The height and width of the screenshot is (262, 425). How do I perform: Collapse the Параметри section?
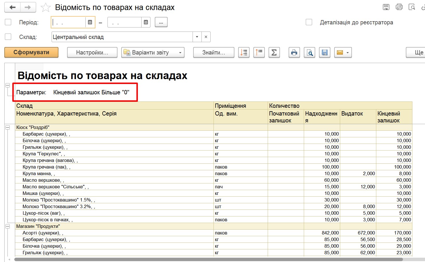[x=8, y=85]
